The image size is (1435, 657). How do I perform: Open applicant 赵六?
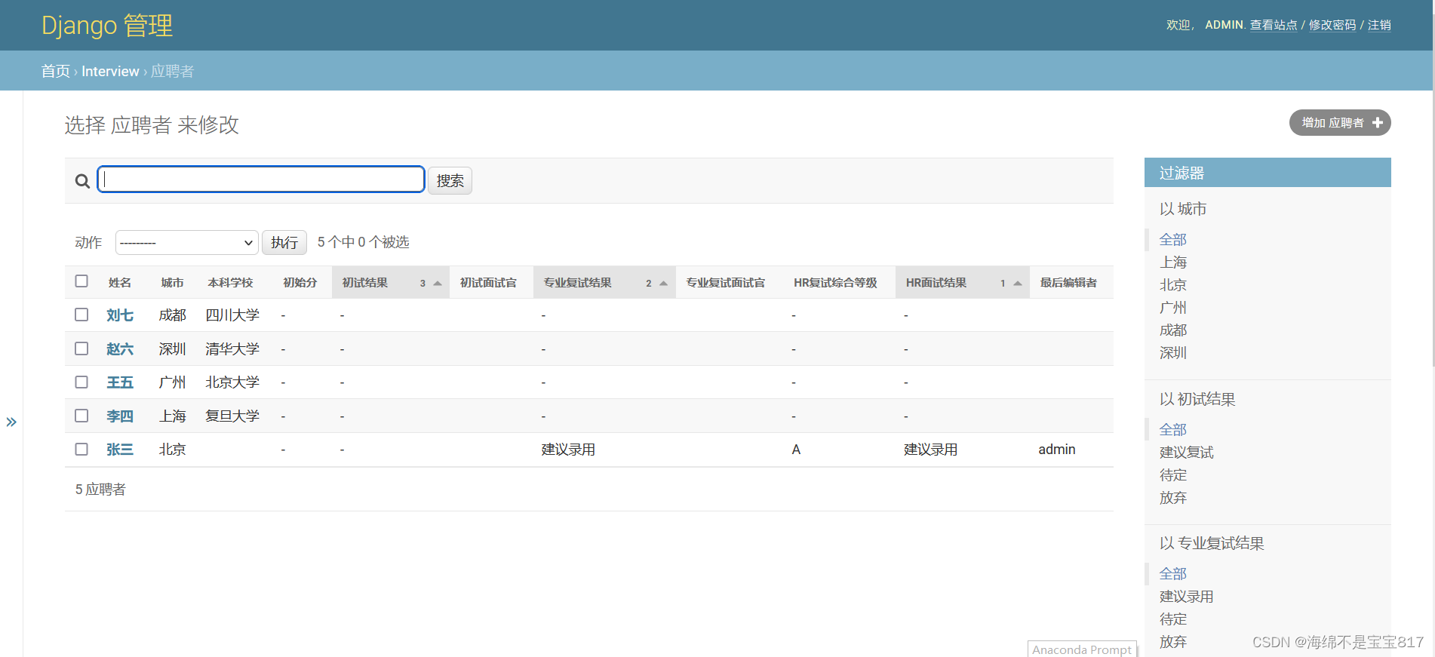pyautogui.click(x=120, y=349)
